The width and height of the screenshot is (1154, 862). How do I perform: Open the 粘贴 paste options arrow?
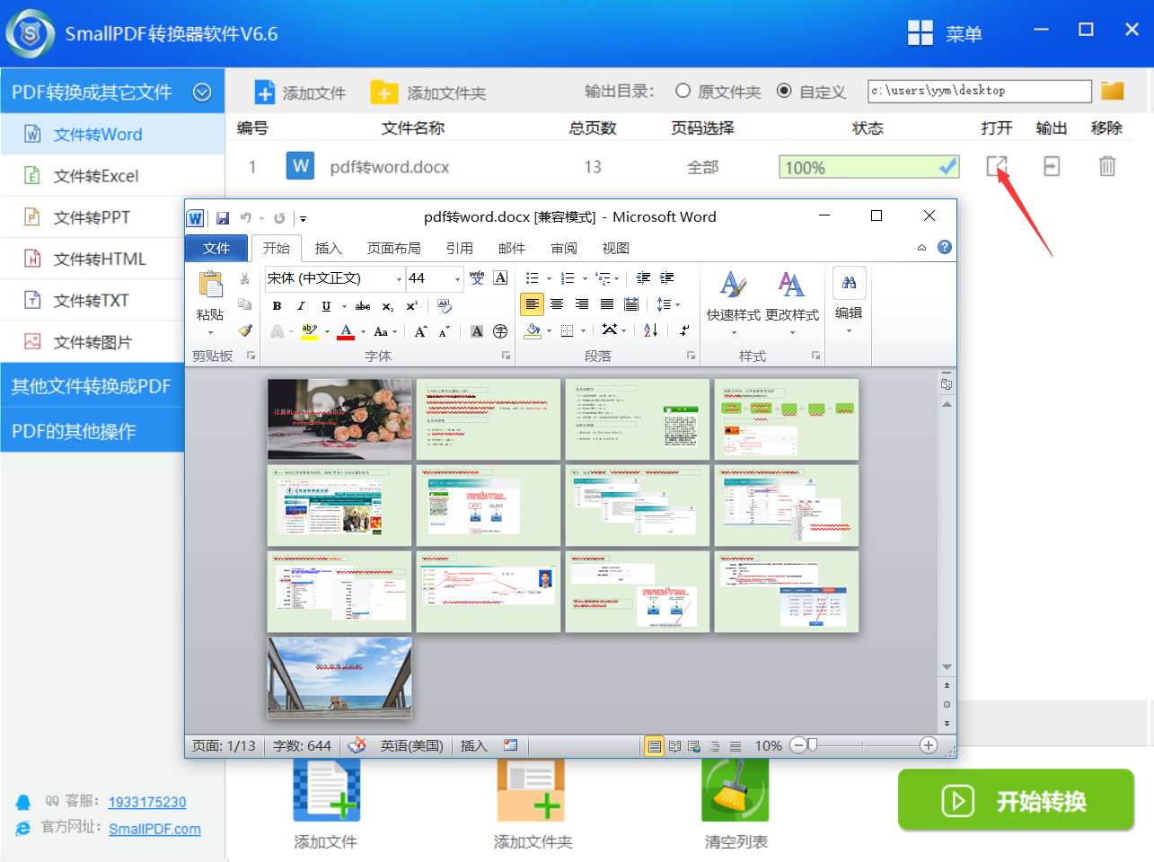tap(210, 332)
